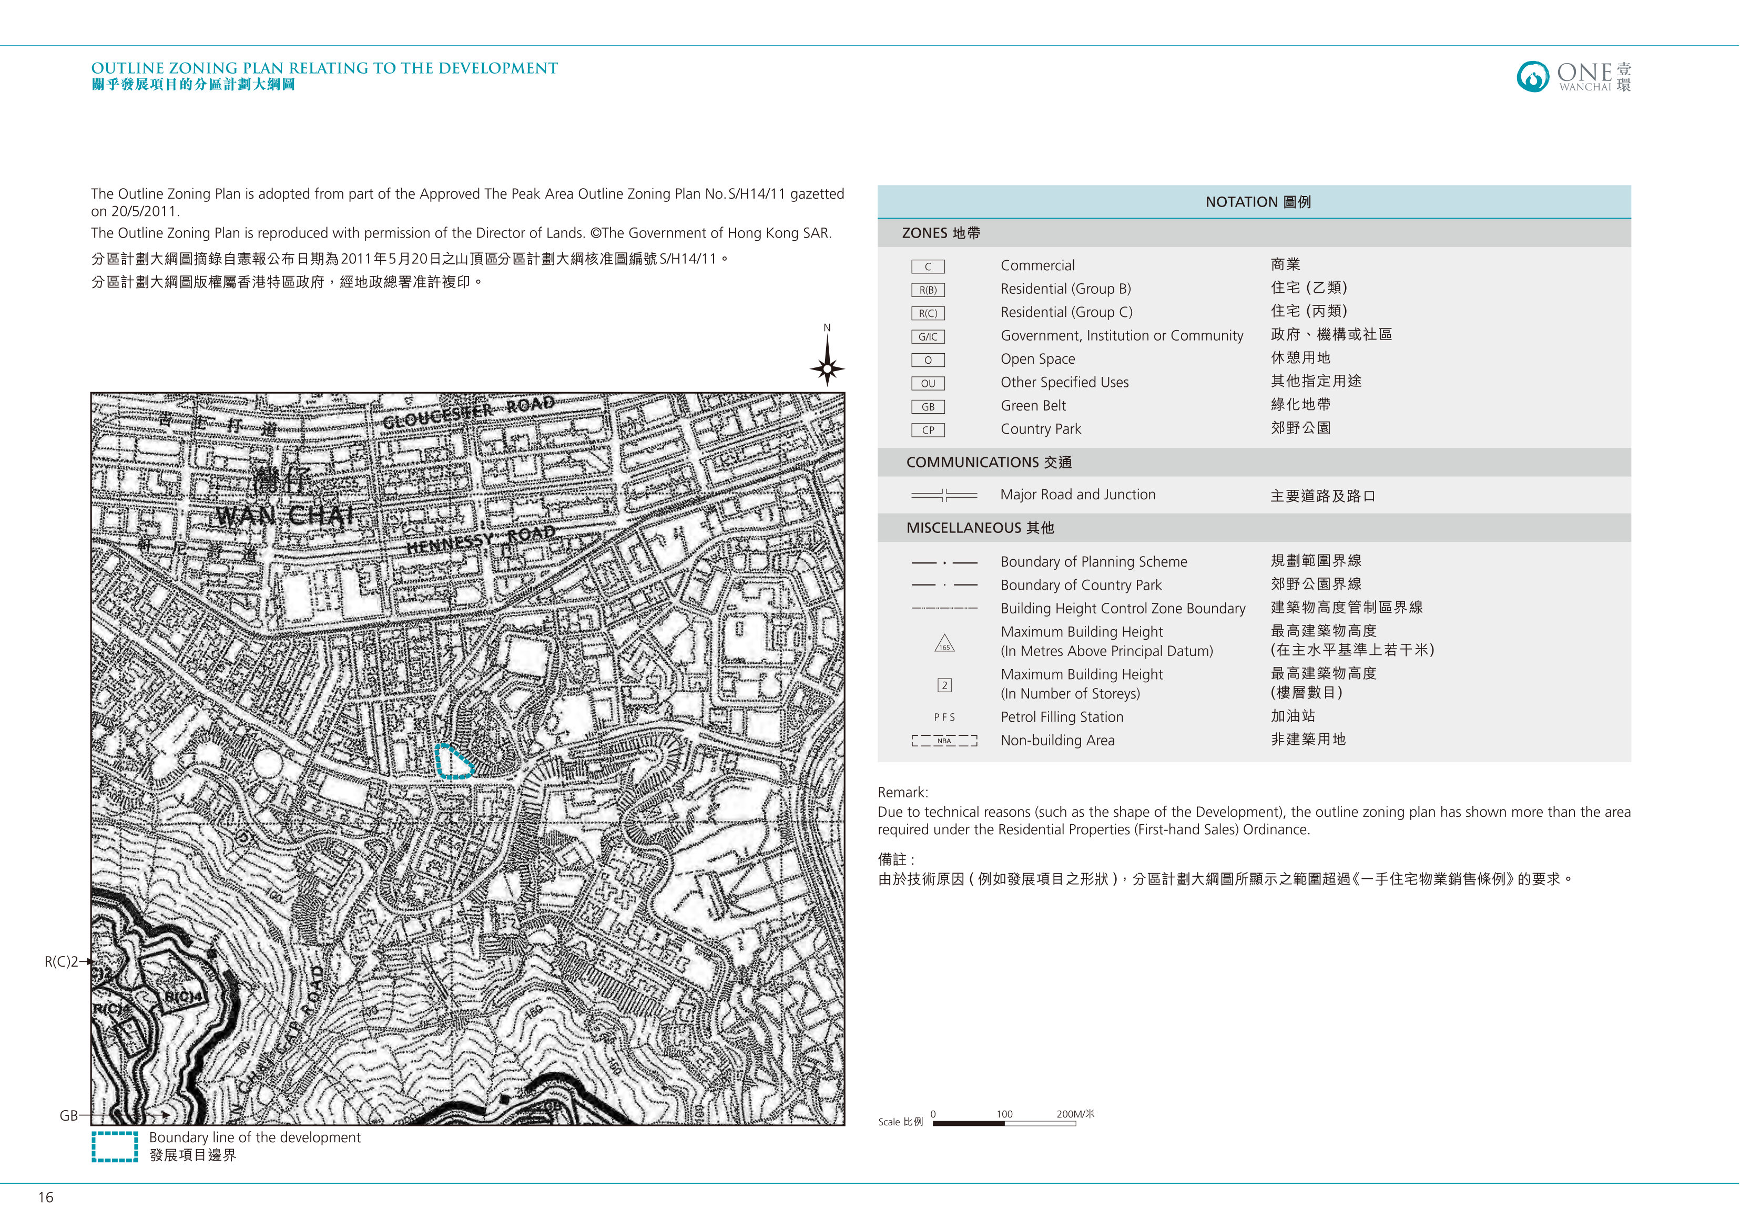The image size is (1740, 1231).
Task: Click the Non-building Area NBA symbol
Action: pyautogui.click(x=945, y=741)
